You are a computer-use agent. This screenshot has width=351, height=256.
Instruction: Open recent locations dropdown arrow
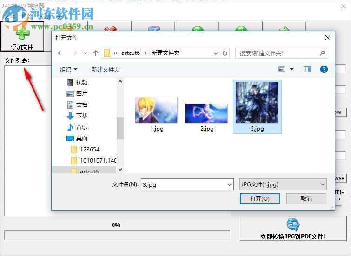85,53
